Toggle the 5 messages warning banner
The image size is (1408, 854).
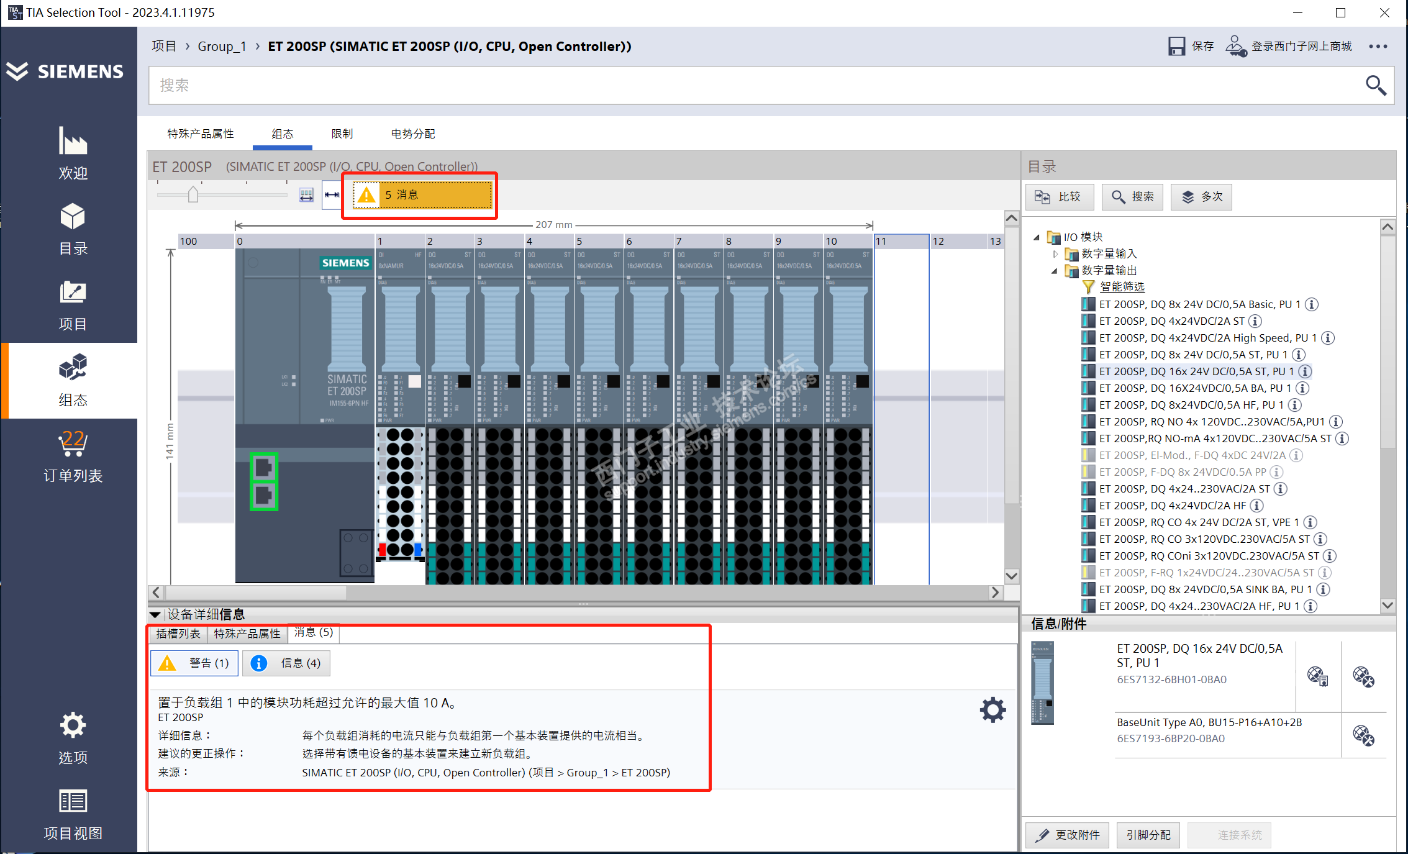422,195
